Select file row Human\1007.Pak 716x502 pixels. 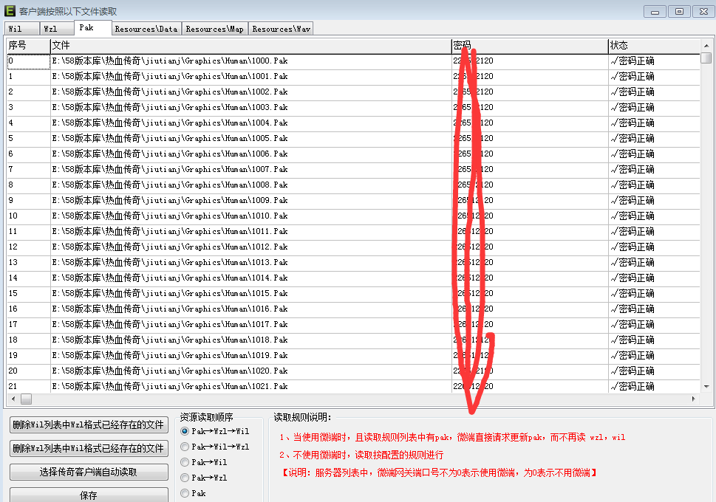click(x=353, y=170)
